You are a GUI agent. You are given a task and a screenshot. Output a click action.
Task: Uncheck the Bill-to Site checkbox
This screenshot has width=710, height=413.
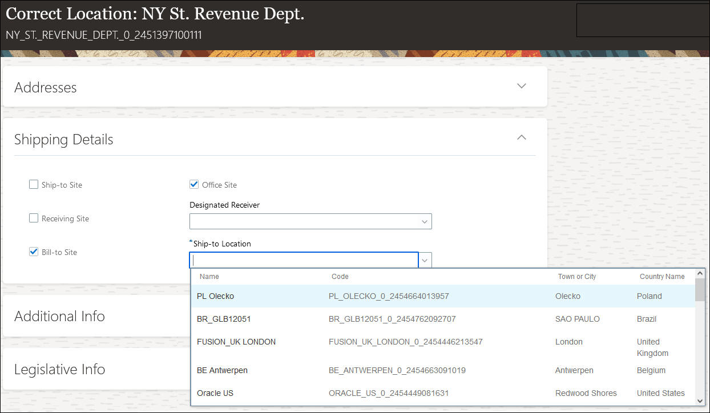click(x=34, y=252)
